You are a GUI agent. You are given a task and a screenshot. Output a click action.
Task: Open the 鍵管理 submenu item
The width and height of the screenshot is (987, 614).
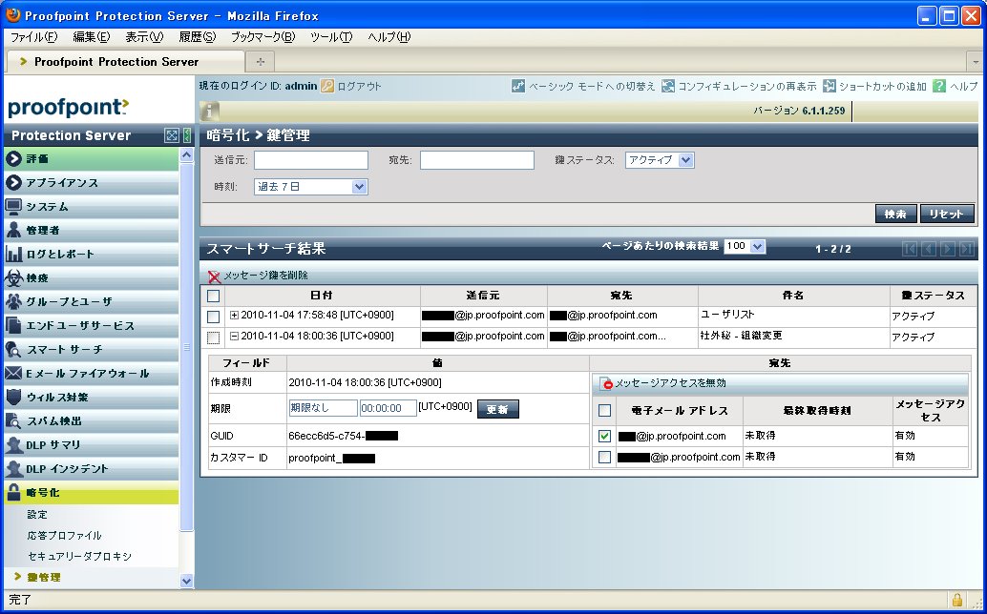click(x=44, y=577)
